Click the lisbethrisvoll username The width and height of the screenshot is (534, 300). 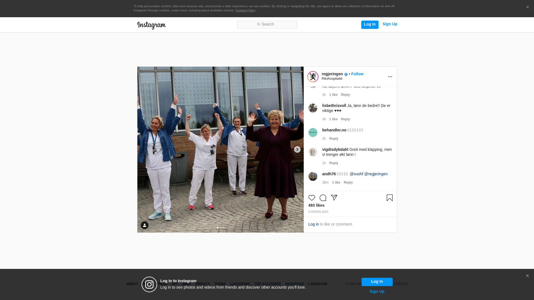tap(334, 106)
